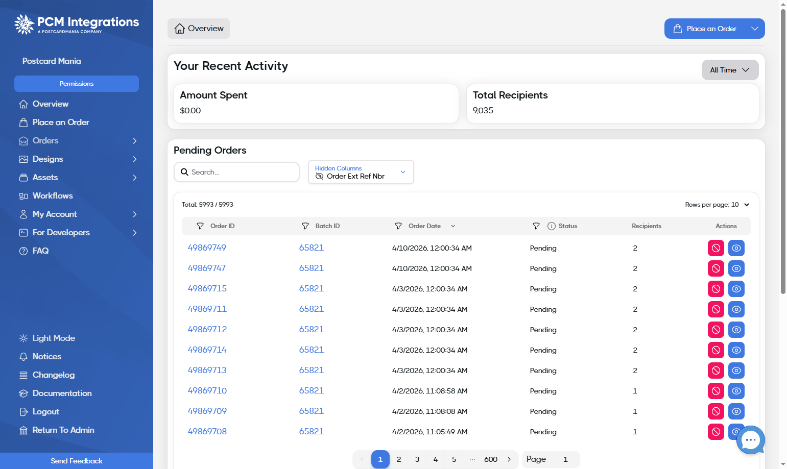
Task: Change Rows per page dropdown
Action: pyautogui.click(x=717, y=205)
